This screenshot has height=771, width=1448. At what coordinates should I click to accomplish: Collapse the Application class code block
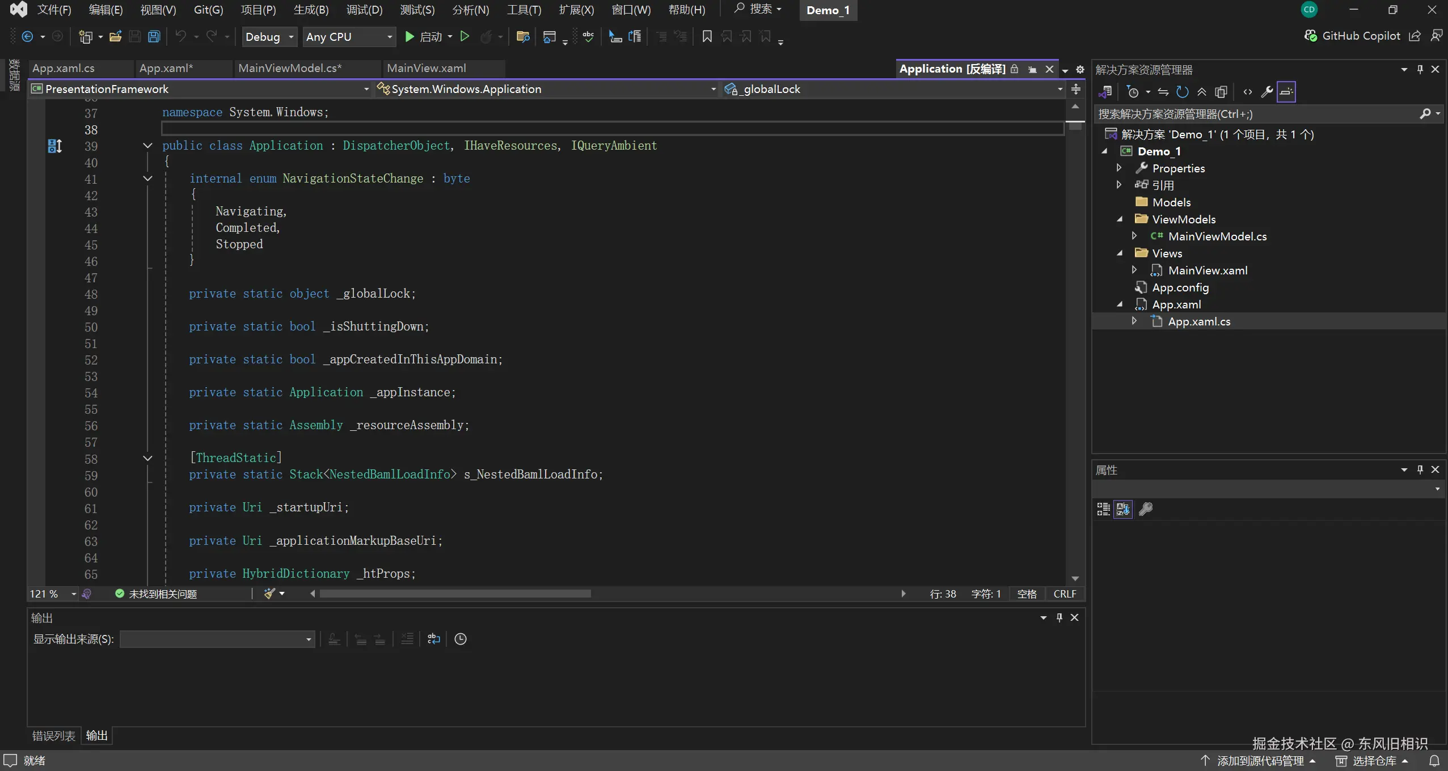[147, 146]
